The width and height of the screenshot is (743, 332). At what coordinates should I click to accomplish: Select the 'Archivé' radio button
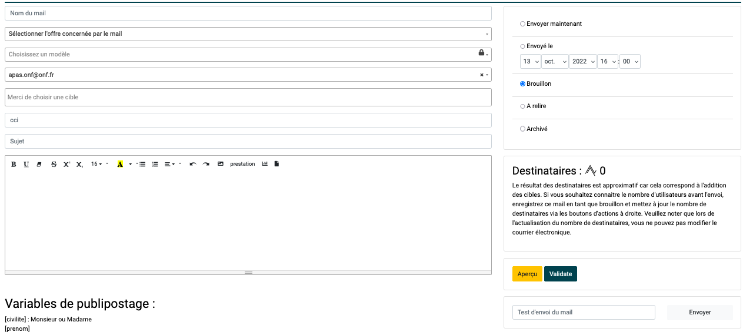coord(522,129)
